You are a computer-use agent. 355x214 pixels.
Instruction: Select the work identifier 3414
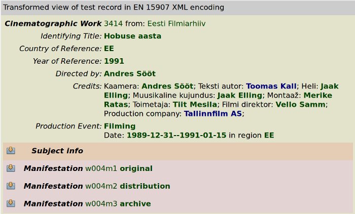(113, 23)
